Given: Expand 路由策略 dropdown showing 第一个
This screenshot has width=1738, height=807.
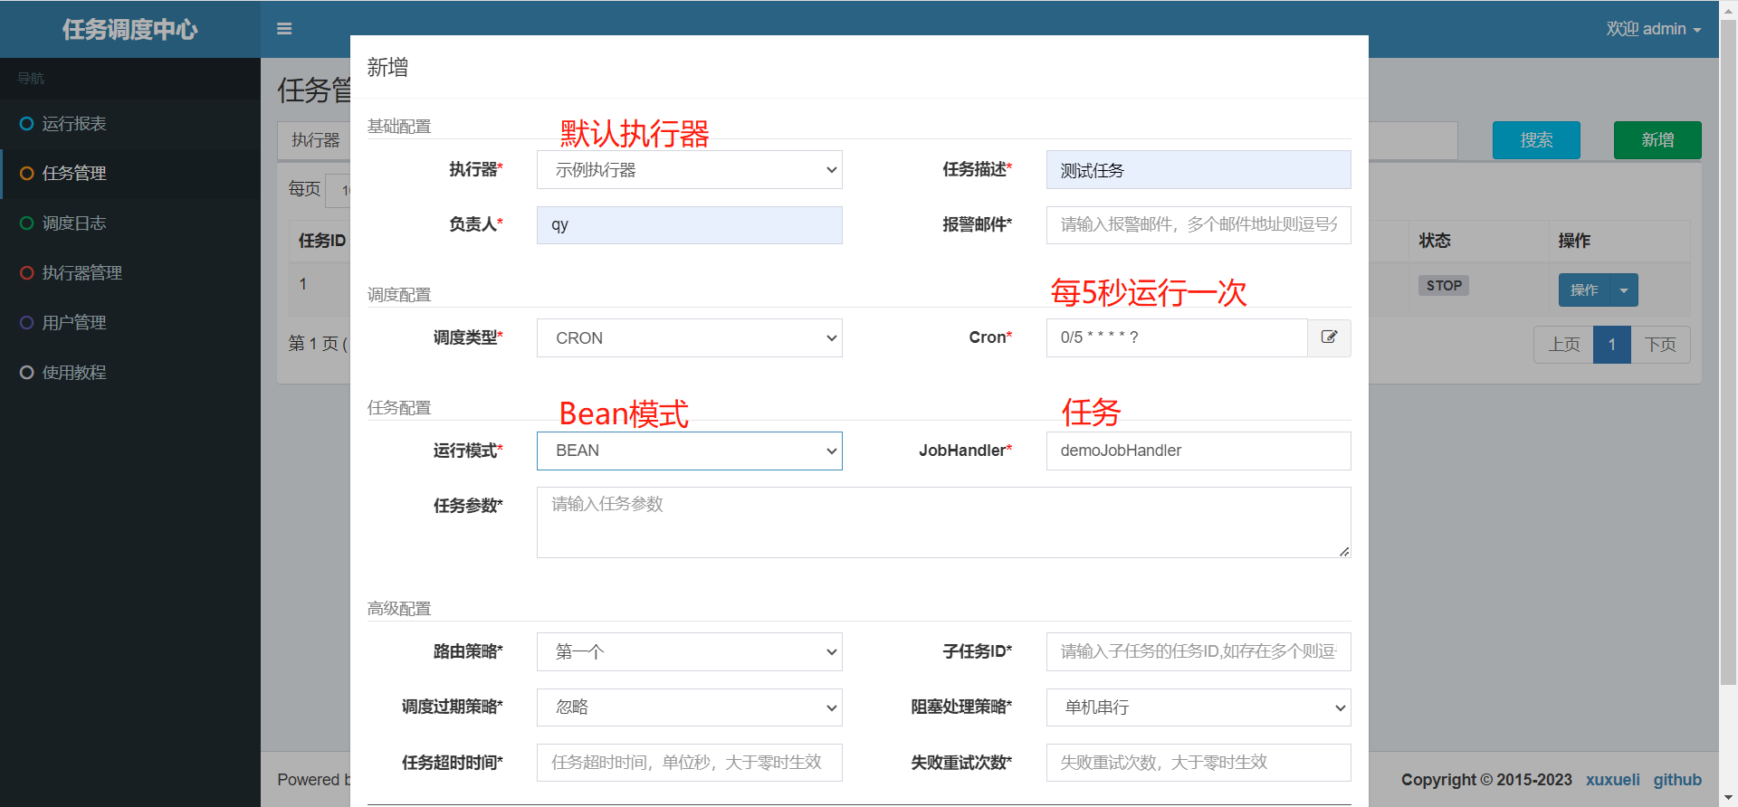Looking at the screenshot, I should pos(690,651).
